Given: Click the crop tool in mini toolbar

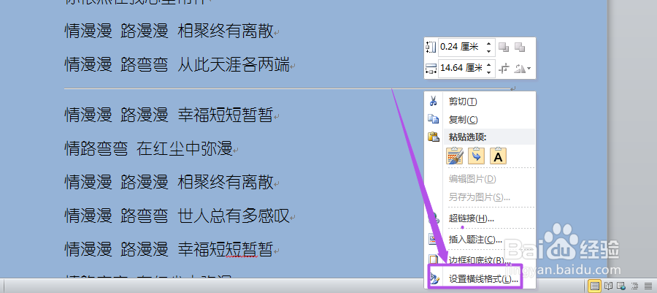Looking at the screenshot, I should [504, 68].
